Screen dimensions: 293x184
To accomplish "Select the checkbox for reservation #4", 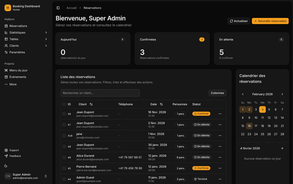I will pyautogui.click(x=64, y=179).
